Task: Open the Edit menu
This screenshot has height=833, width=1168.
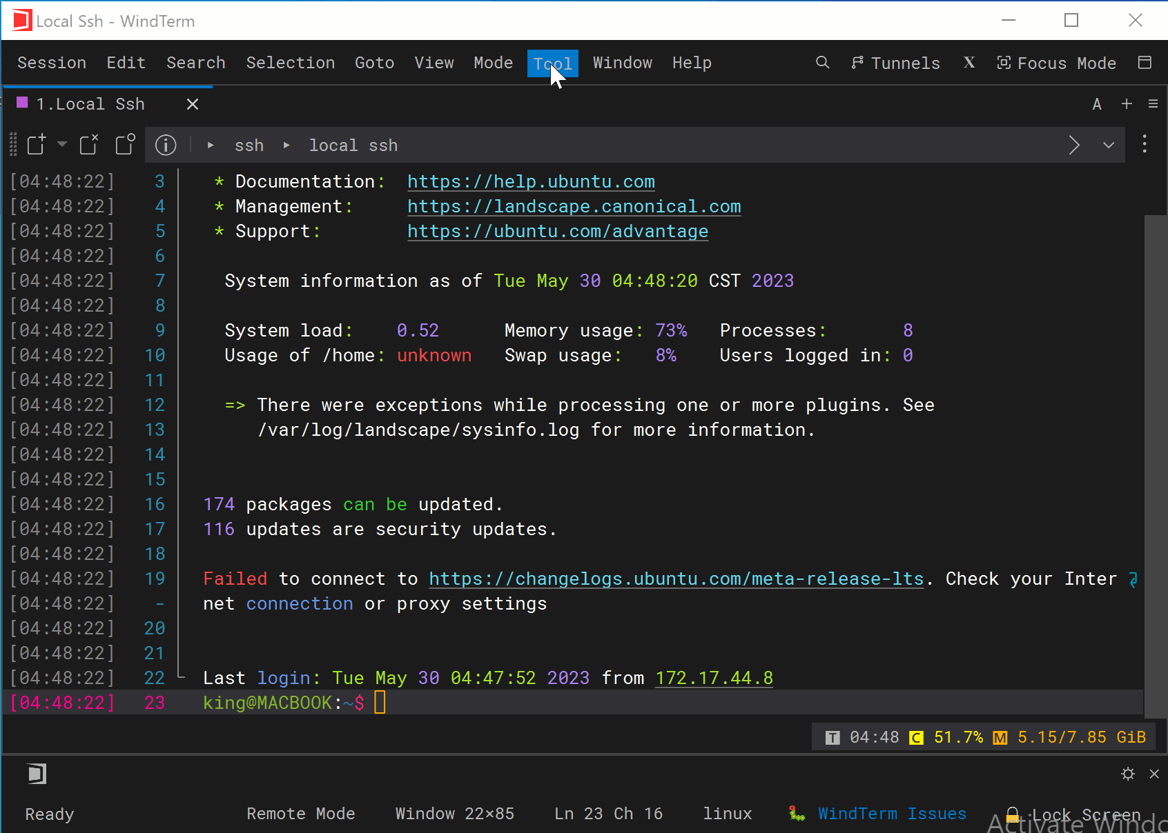Action: click(x=126, y=63)
